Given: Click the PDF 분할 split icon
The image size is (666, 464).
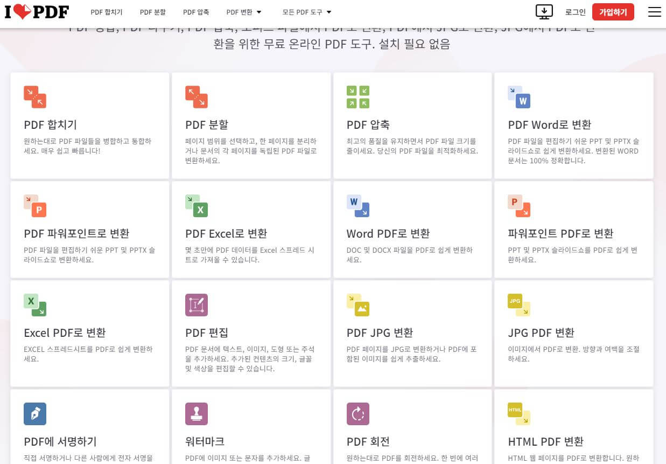Looking at the screenshot, I should click(197, 96).
